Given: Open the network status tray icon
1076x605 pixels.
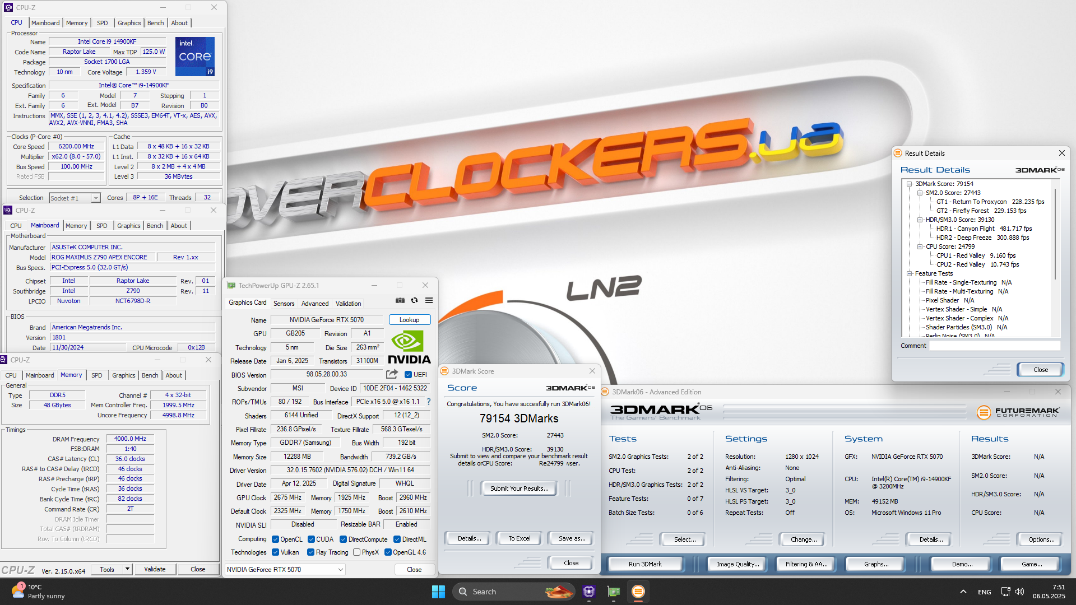Looking at the screenshot, I should coord(1005,592).
